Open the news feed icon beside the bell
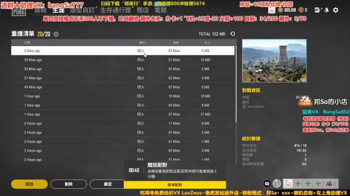Viewport: 350px width, 196px height. tap(317, 10)
